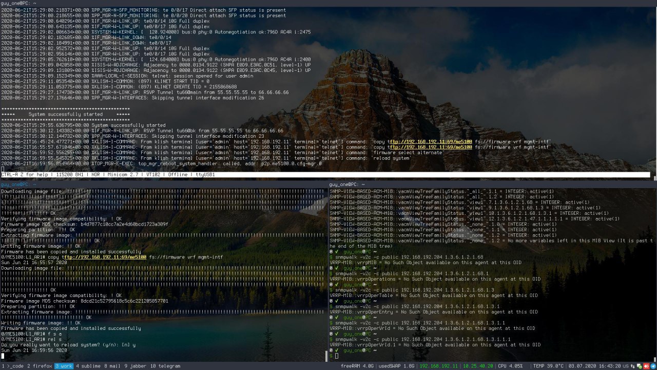Viewport: 657px width, 370px height.
Task: Switch to workspace 9 jabber
Action: [x=134, y=366]
